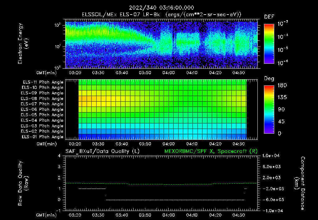
Task: Click the 90 label on Deg colorbar
Action: [281, 110]
